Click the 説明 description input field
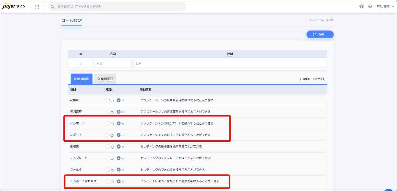 (x=230, y=64)
